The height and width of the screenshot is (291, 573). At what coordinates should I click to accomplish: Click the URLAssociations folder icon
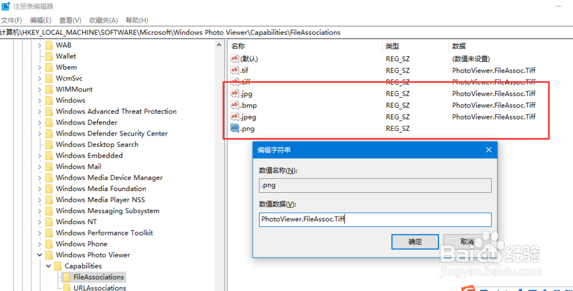click(x=66, y=288)
